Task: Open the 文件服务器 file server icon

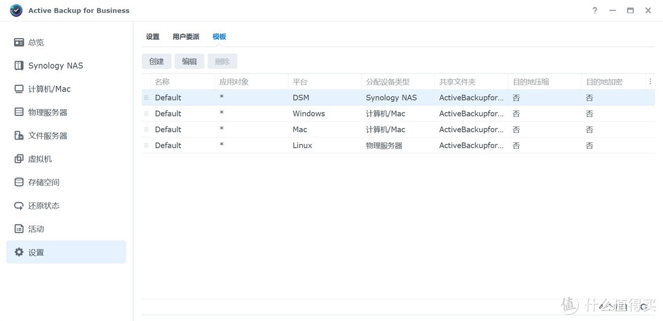Action: [19, 136]
